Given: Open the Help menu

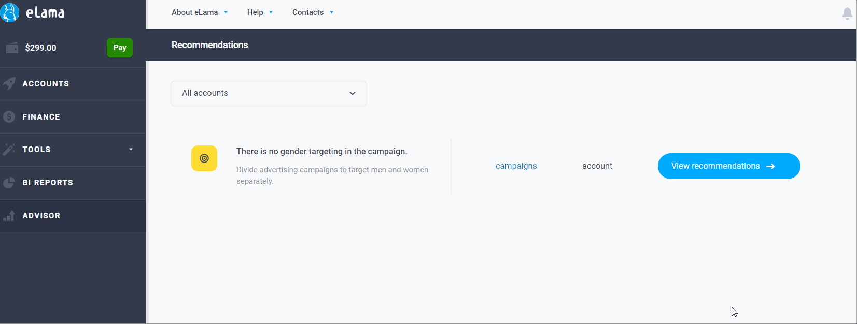Looking at the screenshot, I should [x=255, y=12].
